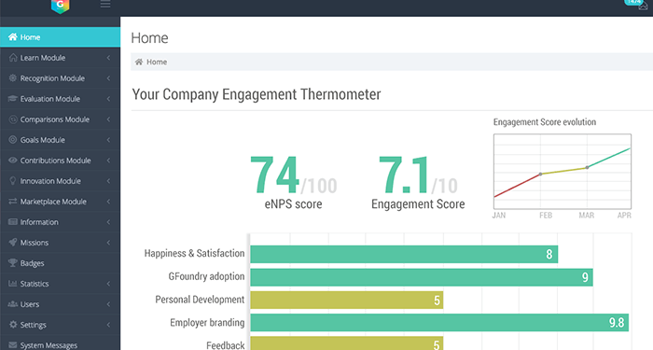This screenshot has height=350, width=653.
Task: Click the FEB data point on chart
Action: point(540,174)
